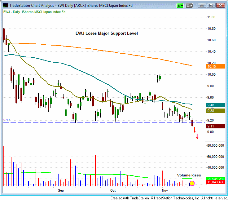This screenshot has width=228, height=200.
Task: Click the 80,000,000 volume axis label
Action: (x=216, y=145)
